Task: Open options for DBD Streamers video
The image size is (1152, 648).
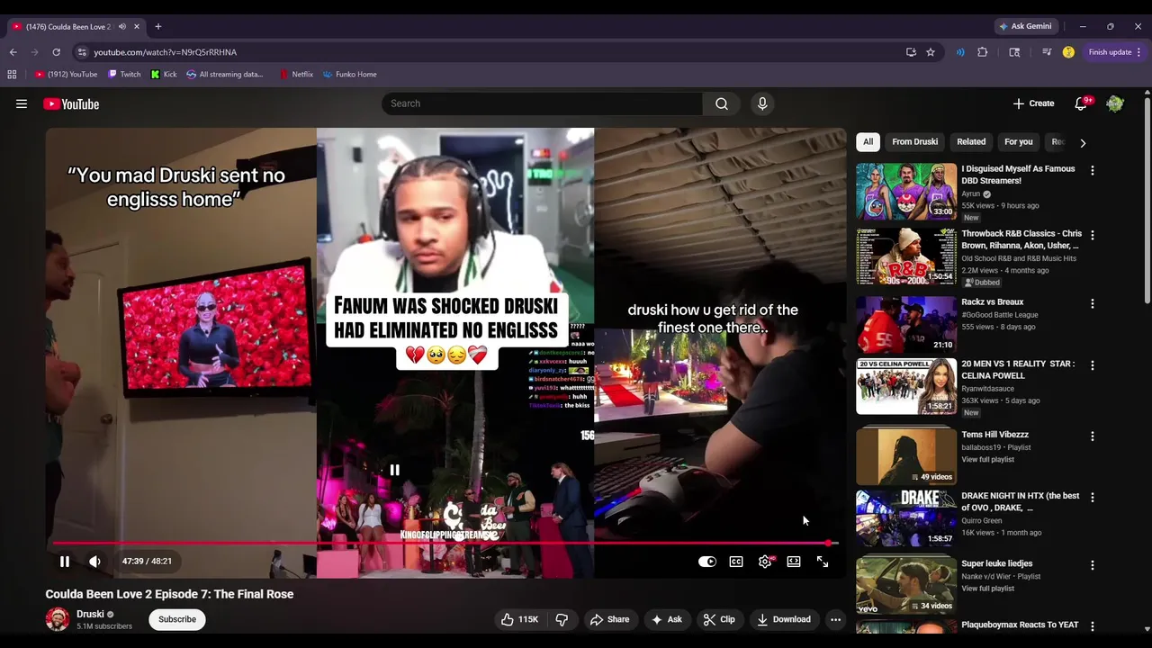Action: (x=1093, y=170)
